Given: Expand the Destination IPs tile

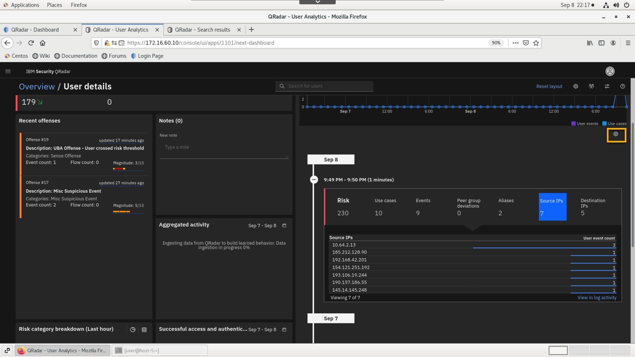Looking at the screenshot, I should 593,207.
